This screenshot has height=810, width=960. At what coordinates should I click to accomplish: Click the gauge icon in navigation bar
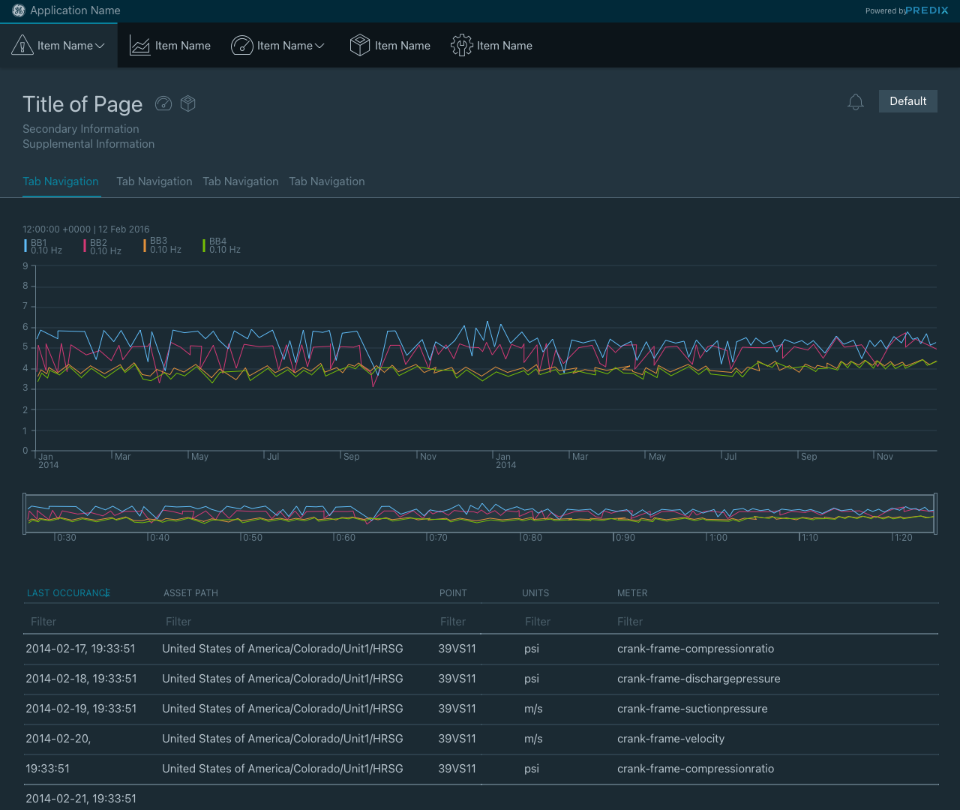241,46
